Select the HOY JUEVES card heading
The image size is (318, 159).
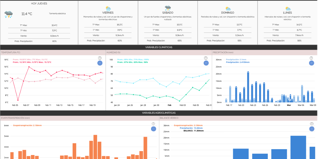[x=39, y=4]
